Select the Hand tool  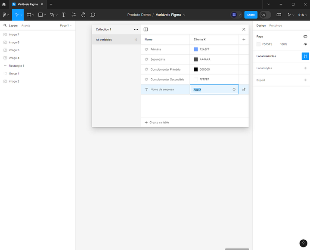83,15
